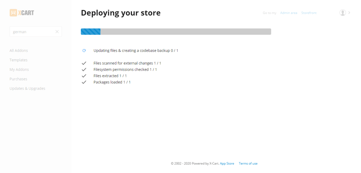Click the deployment progress bar
361x173 pixels.
tap(176, 32)
